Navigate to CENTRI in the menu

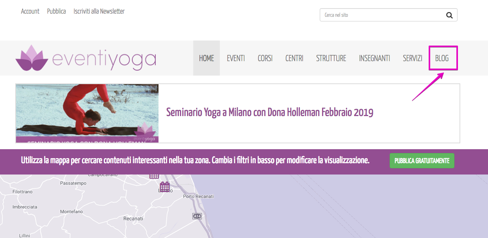coord(294,58)
